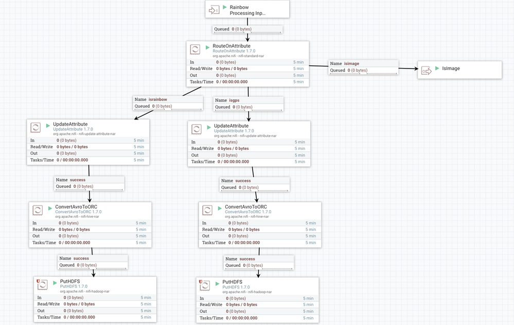Click the green triangle on the Rainbow input port

224,7
